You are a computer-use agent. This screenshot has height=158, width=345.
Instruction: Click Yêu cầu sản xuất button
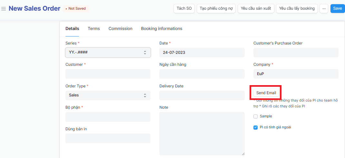[x=256, y=8]
